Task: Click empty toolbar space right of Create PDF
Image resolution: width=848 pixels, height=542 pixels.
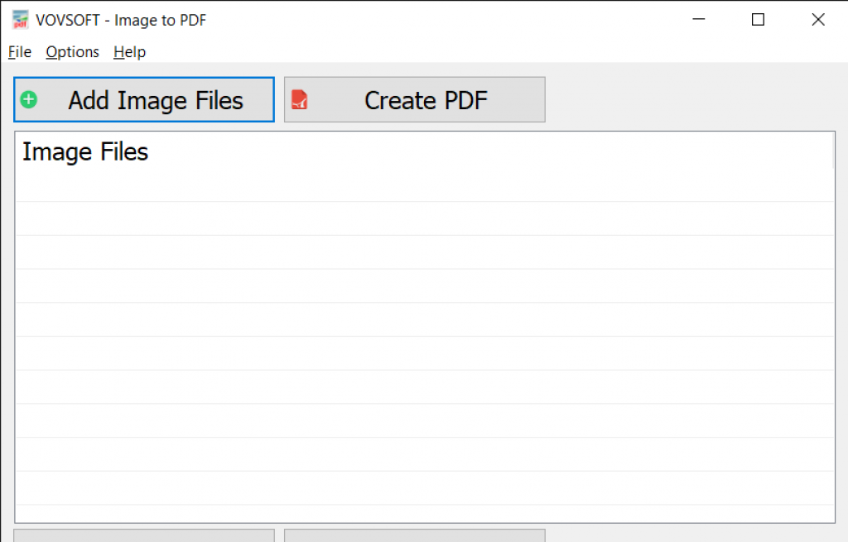Action: [x=692, y=100]
